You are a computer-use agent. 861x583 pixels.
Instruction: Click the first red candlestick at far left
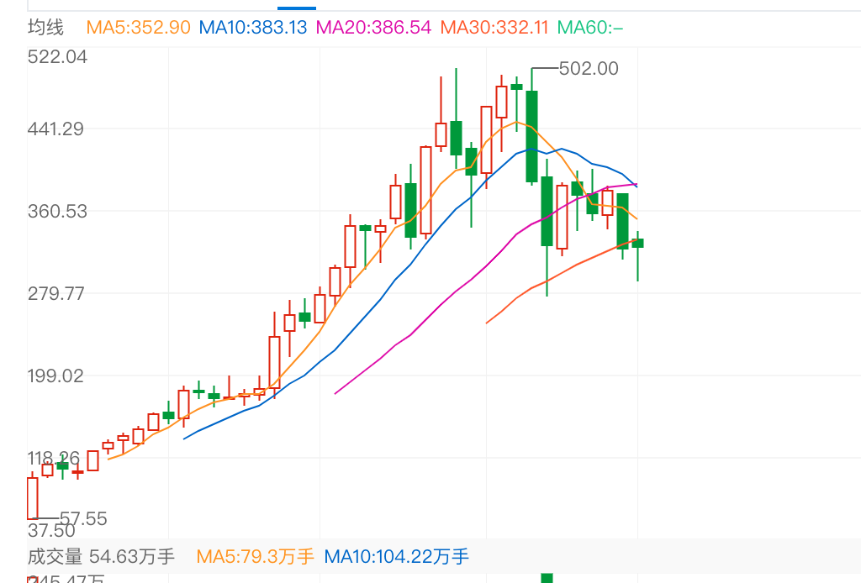[33, 498]
